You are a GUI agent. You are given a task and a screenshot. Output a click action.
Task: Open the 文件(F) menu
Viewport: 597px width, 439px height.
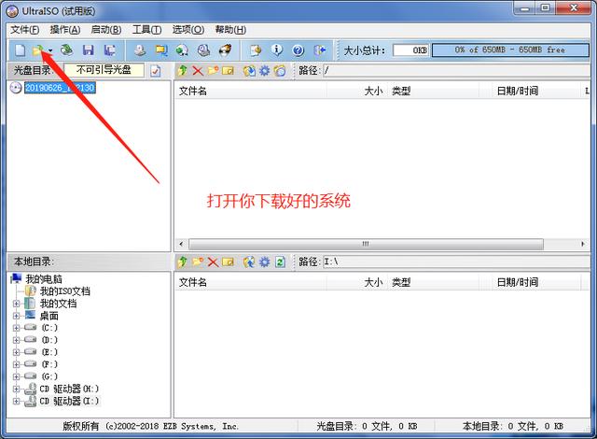(25, 30)
